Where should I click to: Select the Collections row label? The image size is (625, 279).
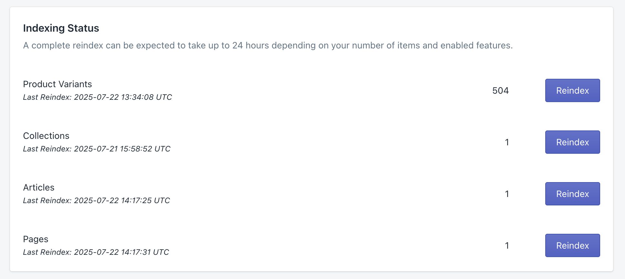tap(46, 136)
